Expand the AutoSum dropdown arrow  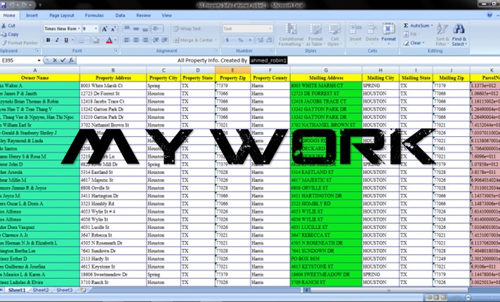432,25
